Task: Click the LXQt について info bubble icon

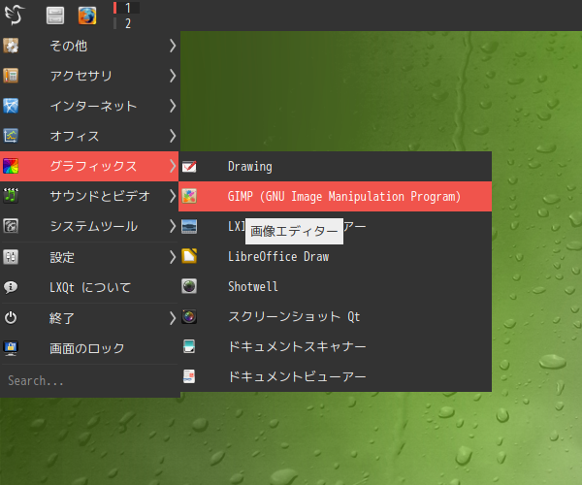Action: point(11,287)
